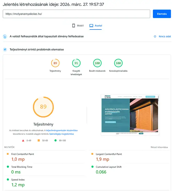This screenshot has height=191, width=172.
Task: Click the performance issues section icon
Action: pos(5,49)
